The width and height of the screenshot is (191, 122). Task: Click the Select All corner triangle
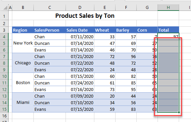pyautogui.click(x=5, y=8)
